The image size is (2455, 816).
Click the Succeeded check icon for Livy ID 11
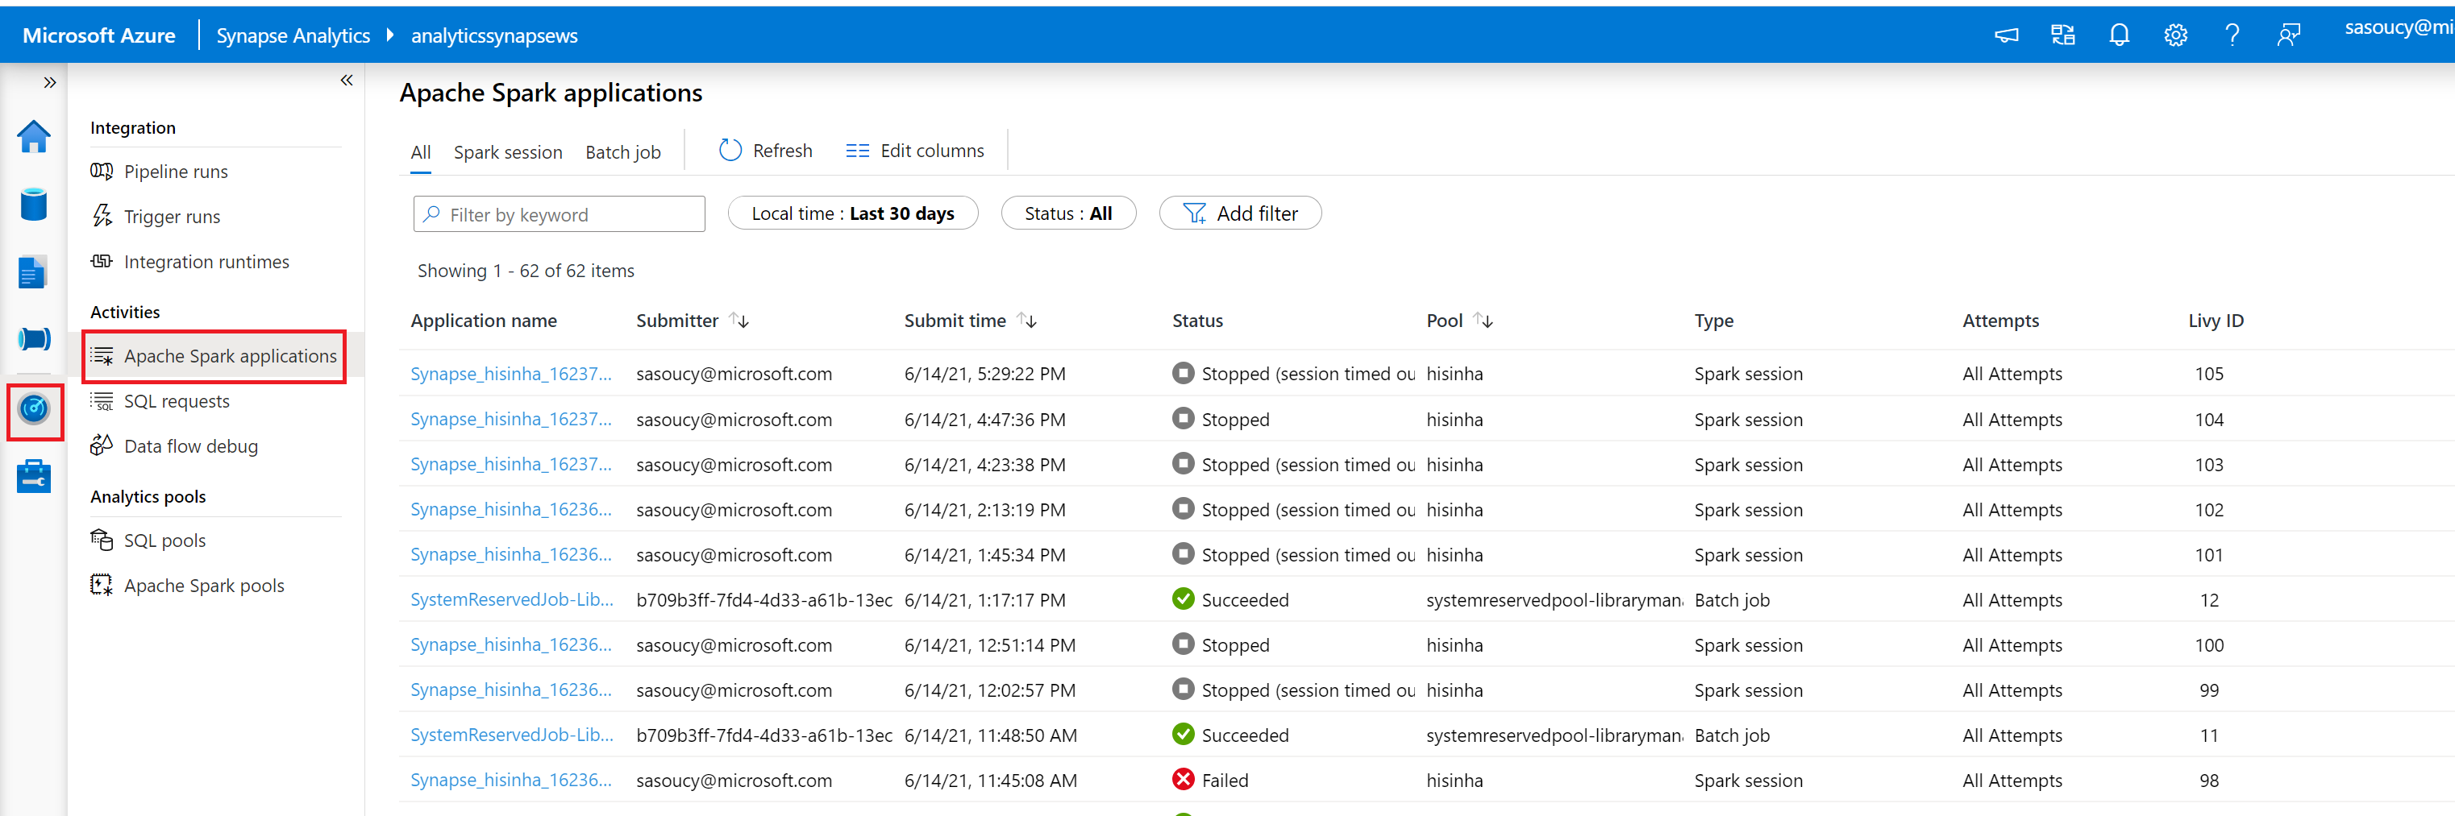1183,734
